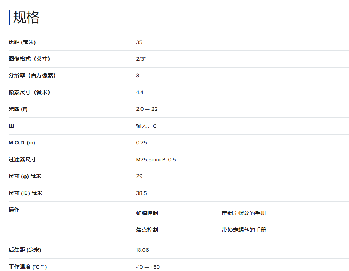Viewport: 349px width, 271px height.
Task: Click the 焦点控制 sub-label
Action: (147, 230)
